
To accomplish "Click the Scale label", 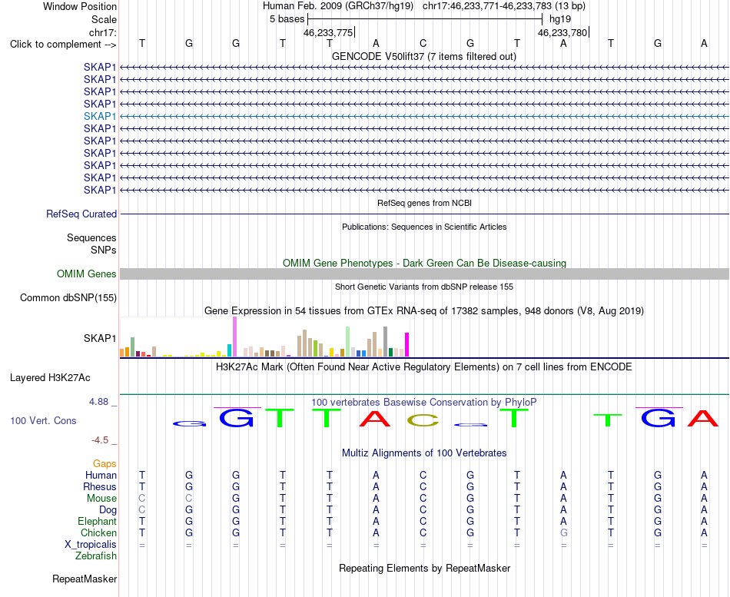I will coord(105,19).
